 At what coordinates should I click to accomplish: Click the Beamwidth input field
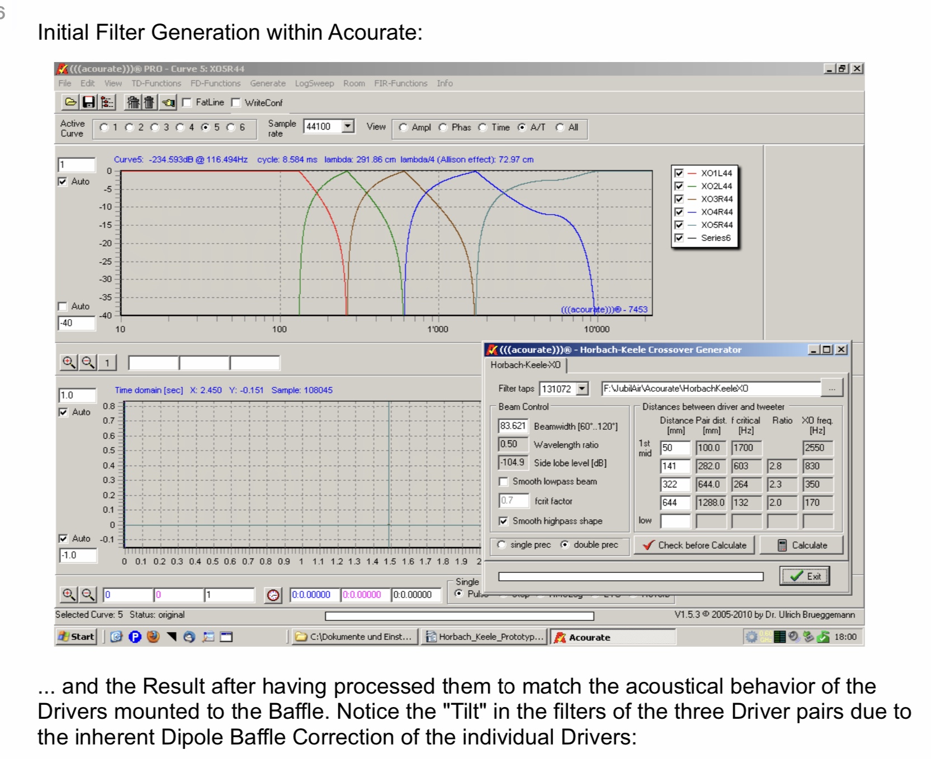point(513,426)
